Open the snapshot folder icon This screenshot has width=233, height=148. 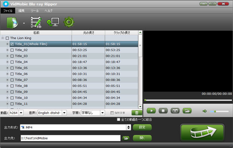click(187, 111)
